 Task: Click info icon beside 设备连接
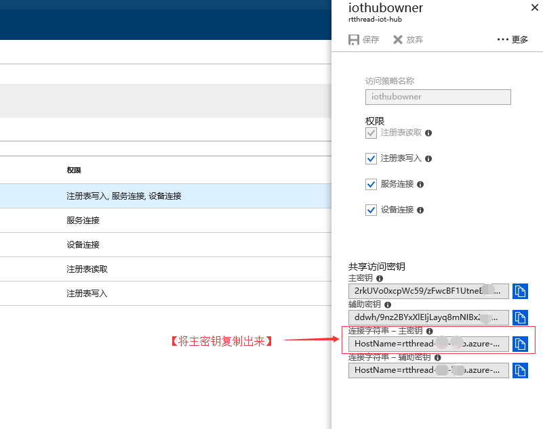[420, 210]
